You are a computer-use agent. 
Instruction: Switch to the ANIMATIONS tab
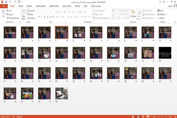pos(54,6)
